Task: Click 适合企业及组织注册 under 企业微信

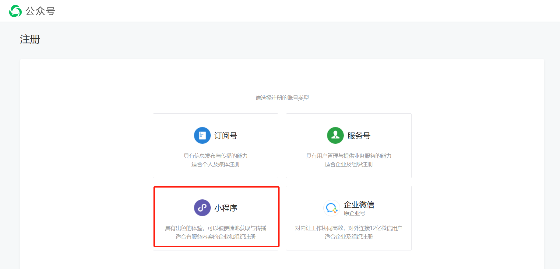Action: pyautogui.click(x=349, y=237)
